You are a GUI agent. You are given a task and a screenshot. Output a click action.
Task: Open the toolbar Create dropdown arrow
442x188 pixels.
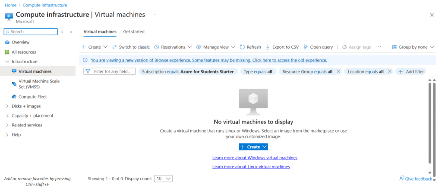[x=105, y=47]
